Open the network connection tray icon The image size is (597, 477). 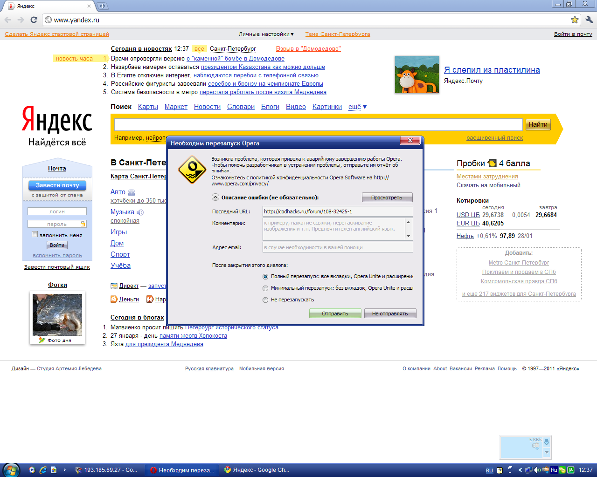click(528, 470)
